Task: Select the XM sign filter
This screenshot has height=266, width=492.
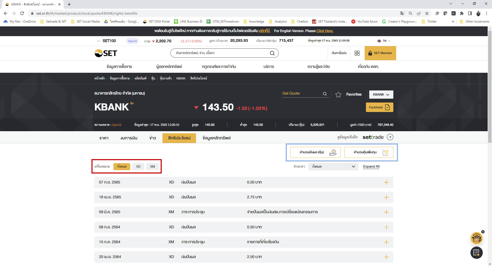Action: [152, 167]
